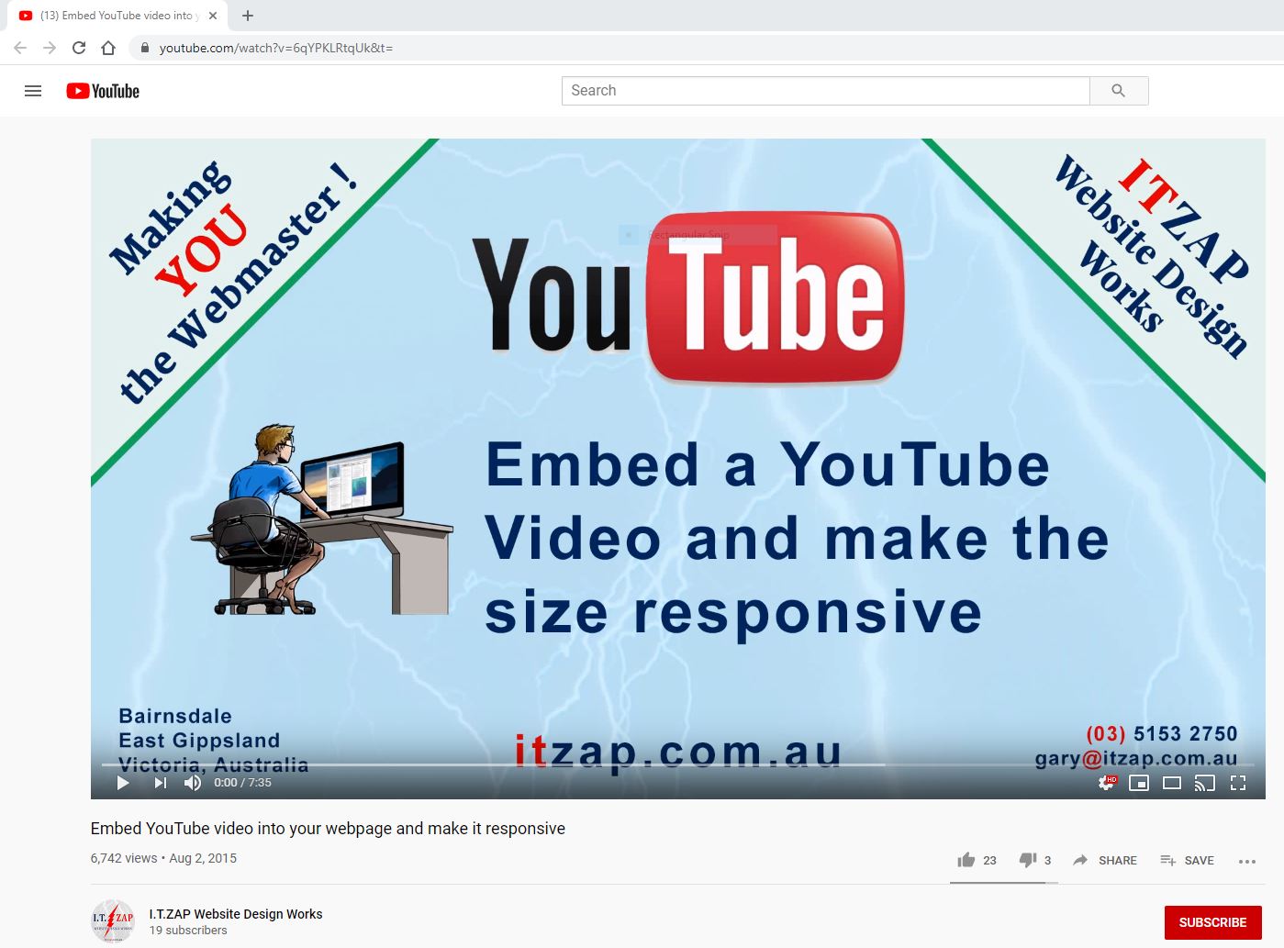This screenshot has height=948, width=1284.
Task: Play the video with the play button
Action: click(x=123, y=783)
